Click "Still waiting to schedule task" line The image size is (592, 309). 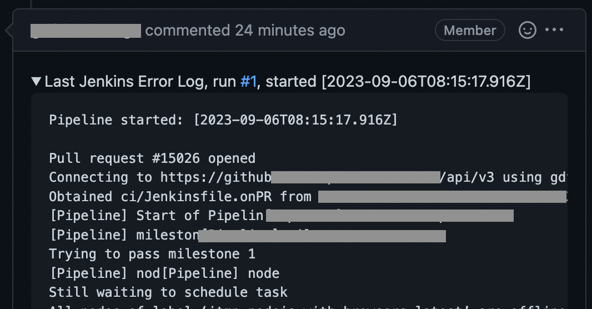pyautogui.click(x=168, y=292)
